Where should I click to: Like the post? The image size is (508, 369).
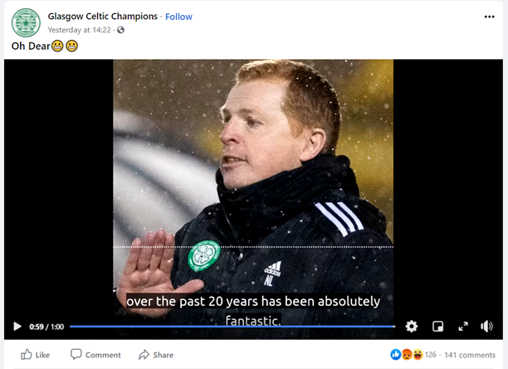click(36, 355)
